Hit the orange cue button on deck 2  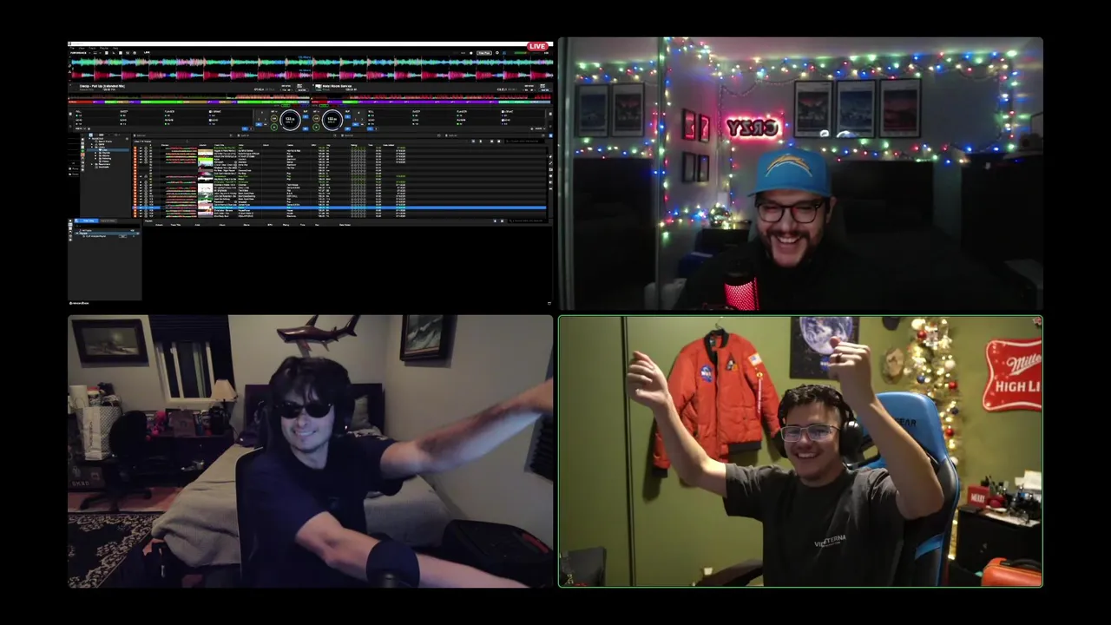tap(316, 118)
